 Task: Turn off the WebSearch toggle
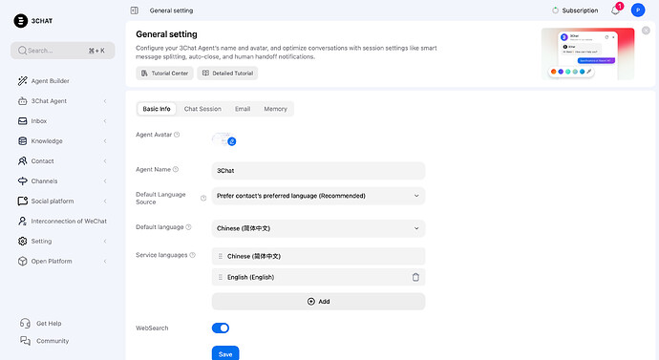click(x=221, y=328)
